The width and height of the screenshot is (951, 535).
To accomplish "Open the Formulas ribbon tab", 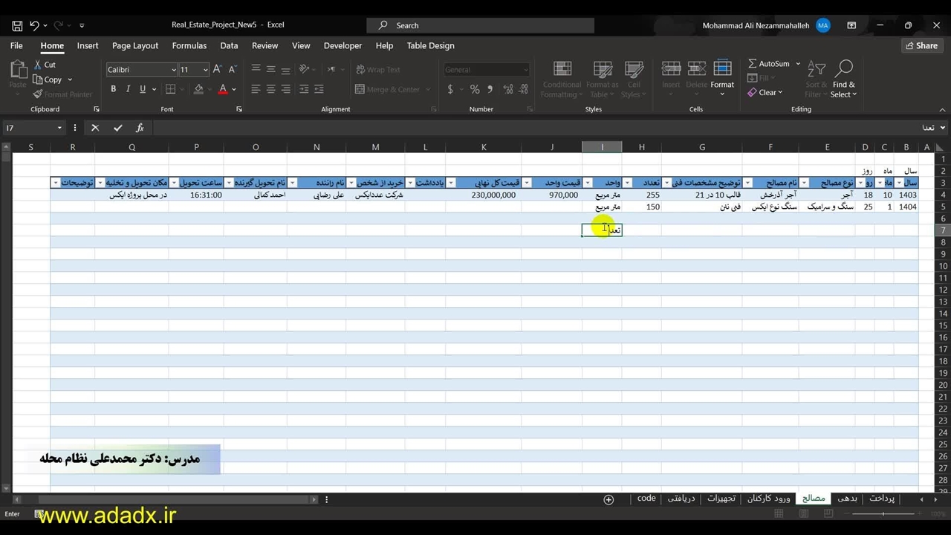I will tap(189, 45).
